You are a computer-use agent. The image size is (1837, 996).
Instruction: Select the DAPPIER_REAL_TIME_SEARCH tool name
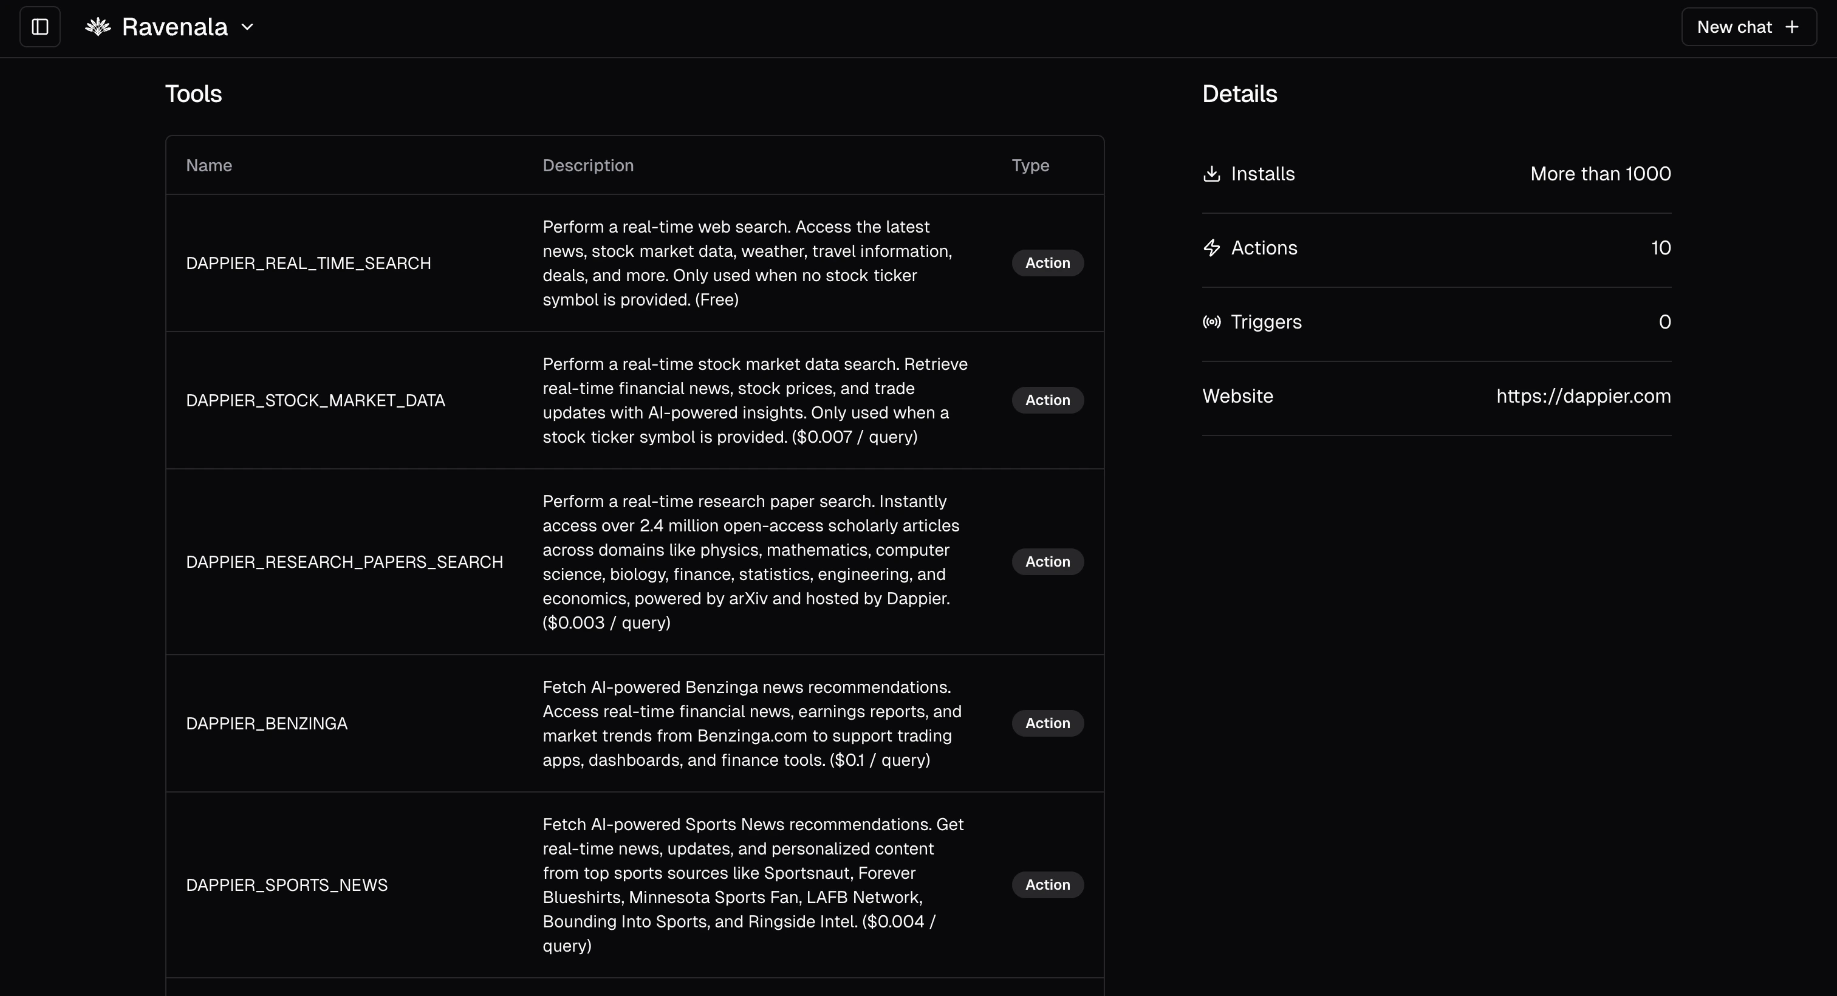(308, 263)
